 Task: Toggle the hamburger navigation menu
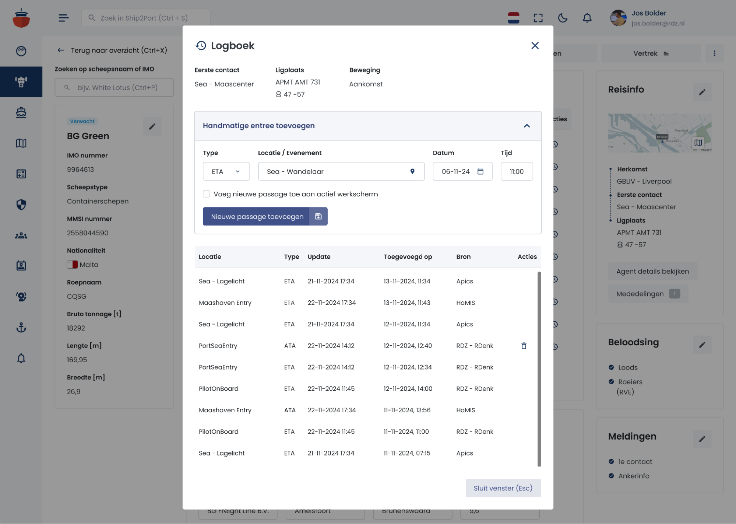point(63,18)
